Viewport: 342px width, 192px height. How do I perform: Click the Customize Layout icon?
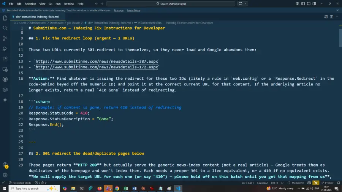[x=298, y=4]
